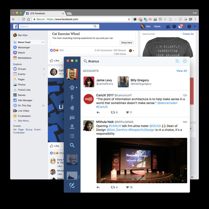Viewport: 209px width, 209px height.
Task: Select Search magnifier in Twitter sidebar
Action: click(72, 145)
